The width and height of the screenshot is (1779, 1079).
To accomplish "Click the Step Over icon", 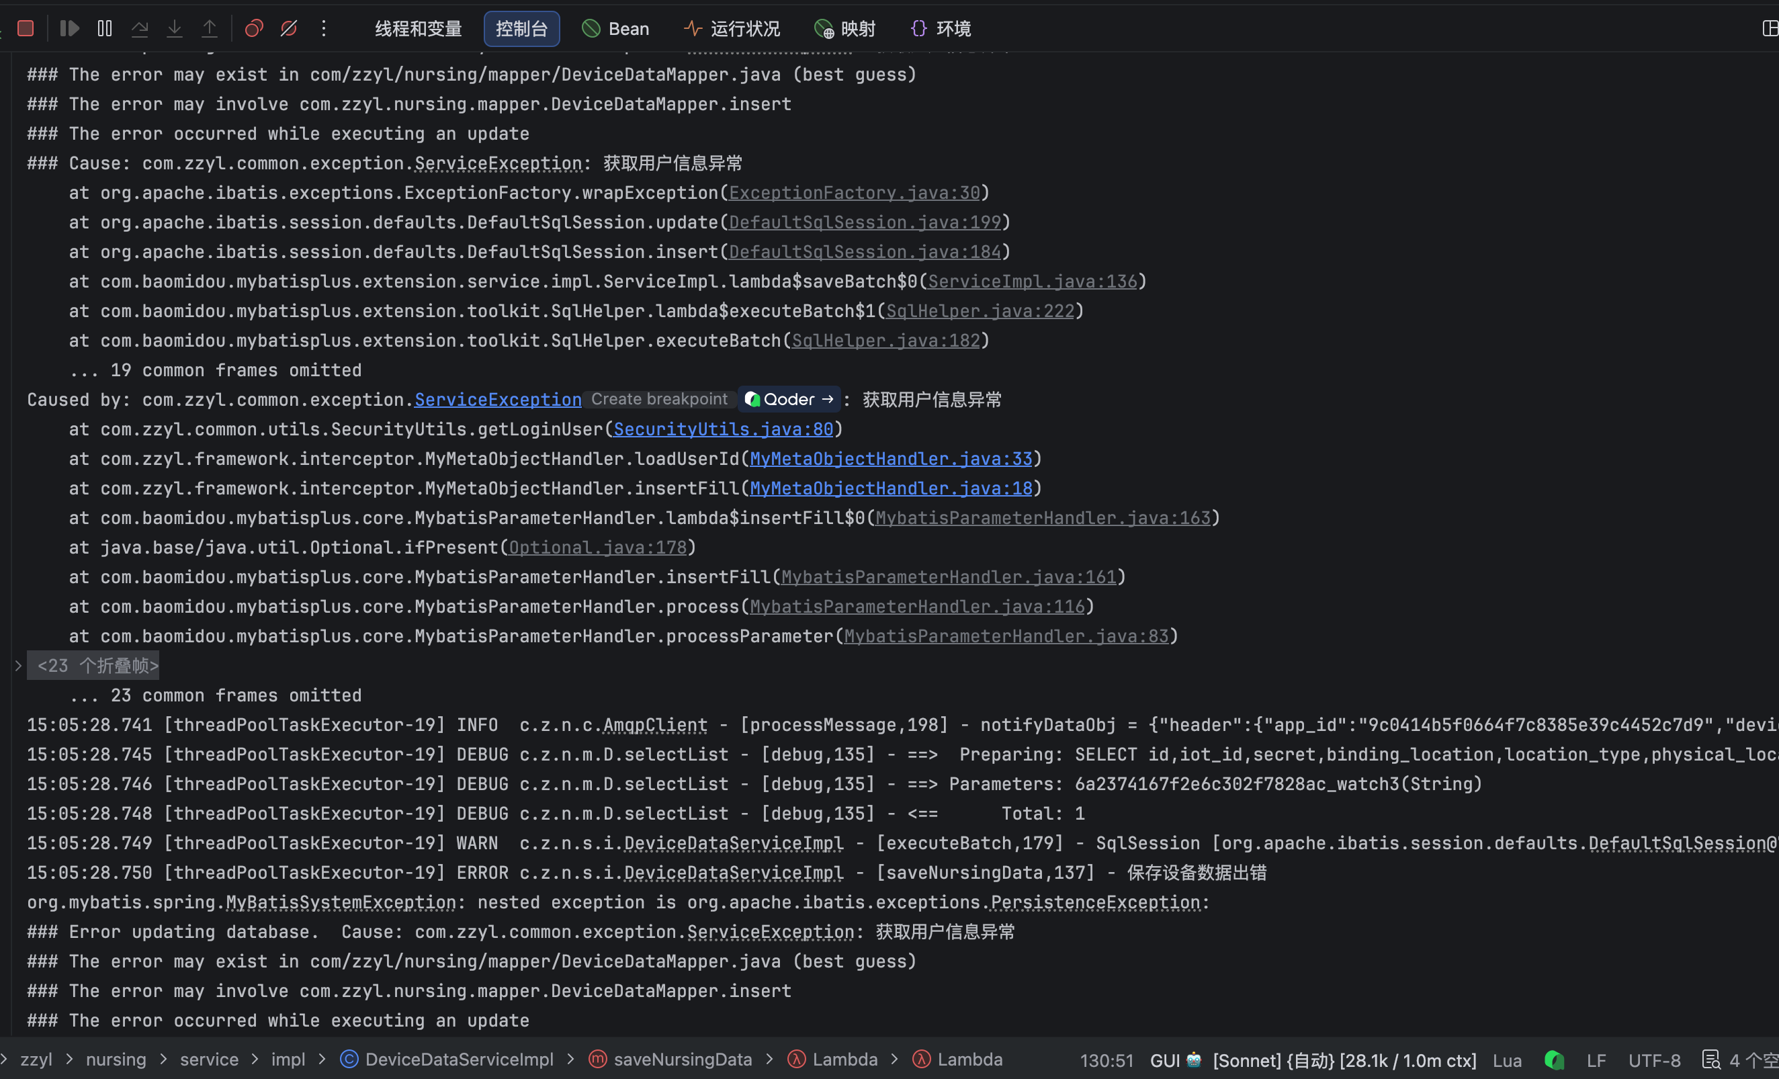I will click(x=140, y=28).
